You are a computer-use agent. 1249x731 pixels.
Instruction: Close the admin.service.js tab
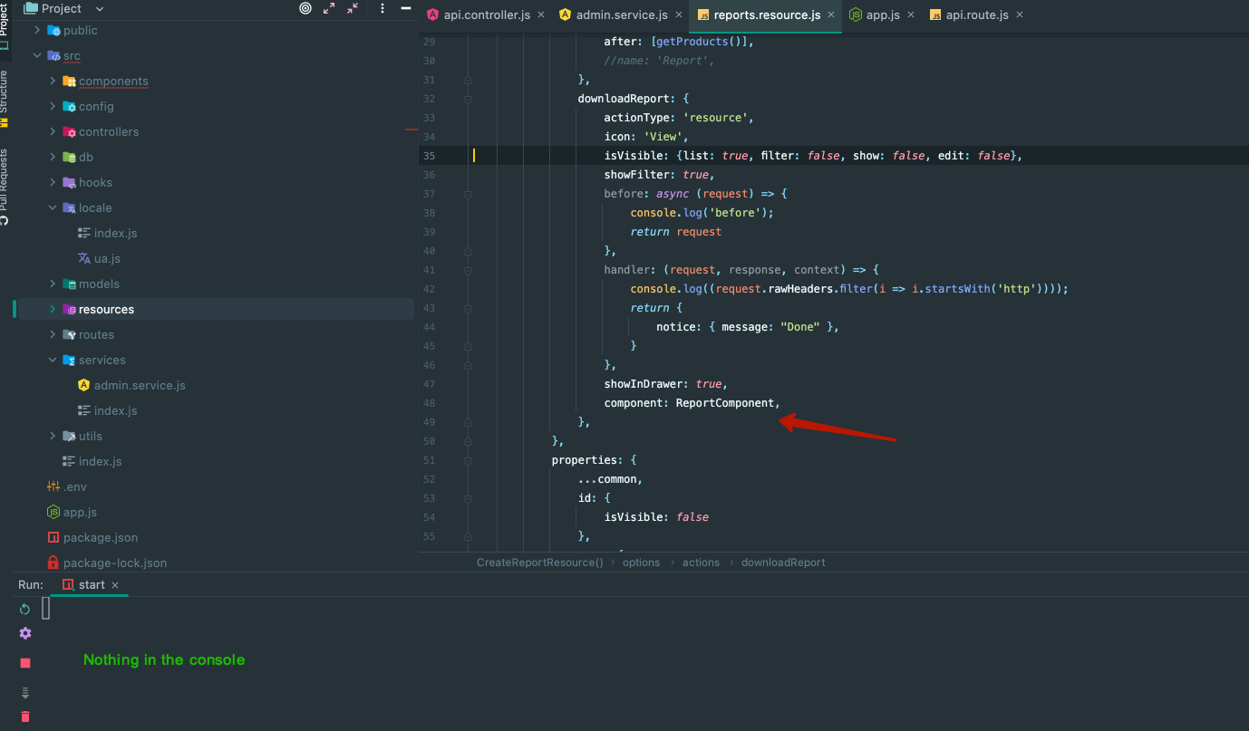[x=679, y=14]
